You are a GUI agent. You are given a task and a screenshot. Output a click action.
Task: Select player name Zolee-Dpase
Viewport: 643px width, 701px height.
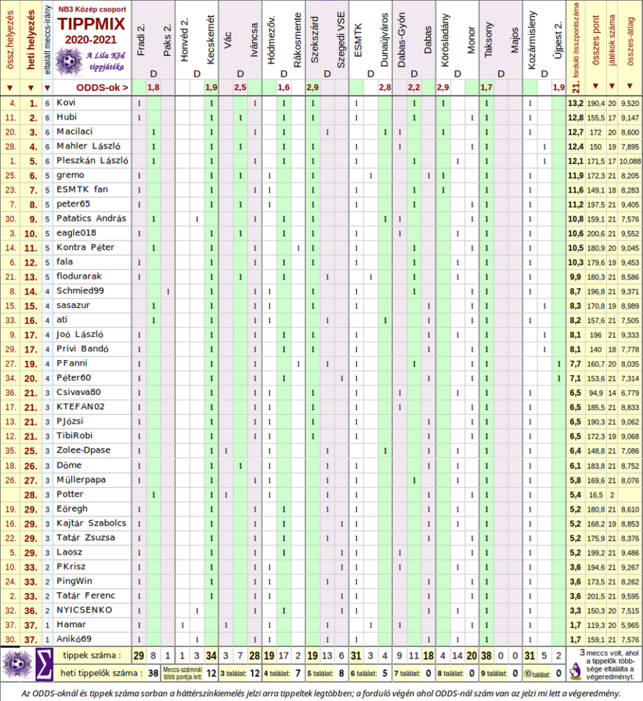click(x=83, y=450)
